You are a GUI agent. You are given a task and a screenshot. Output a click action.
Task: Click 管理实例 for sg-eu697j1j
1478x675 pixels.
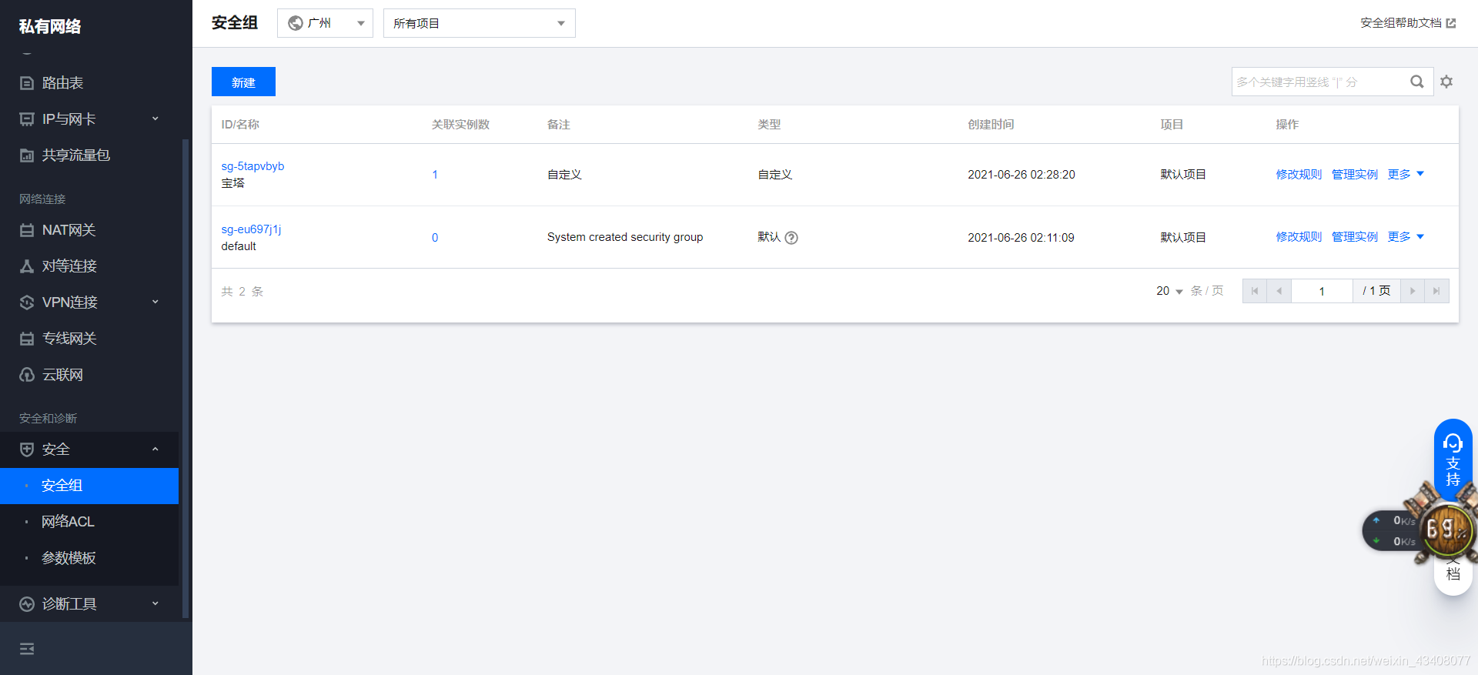(1355, 237)
